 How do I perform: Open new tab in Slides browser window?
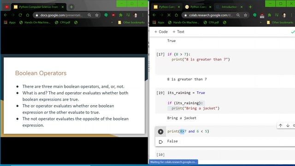click(71, 7)
